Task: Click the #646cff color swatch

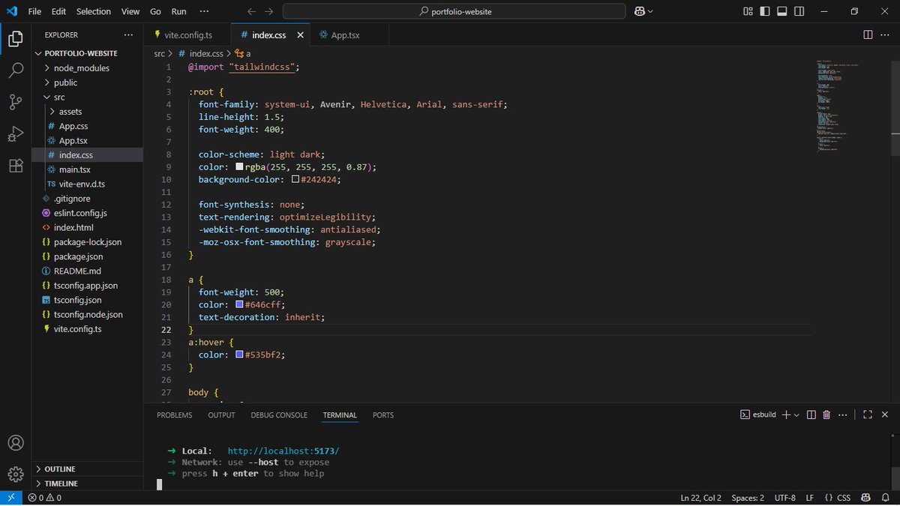Action: (239, 304)
